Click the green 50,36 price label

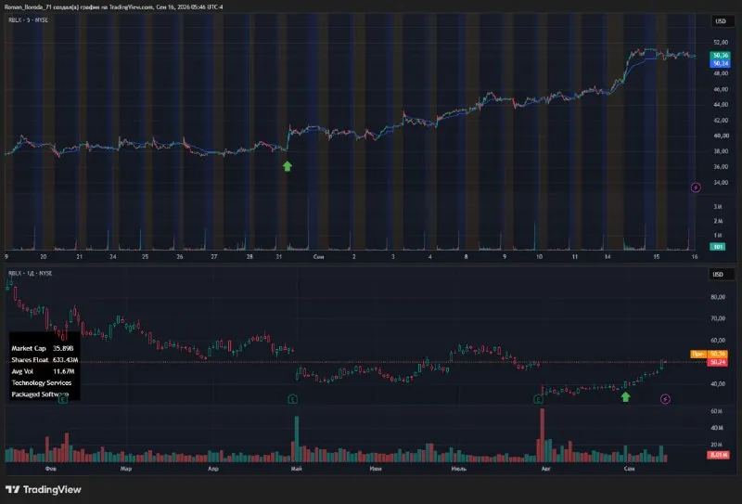[x=721, y=56]
